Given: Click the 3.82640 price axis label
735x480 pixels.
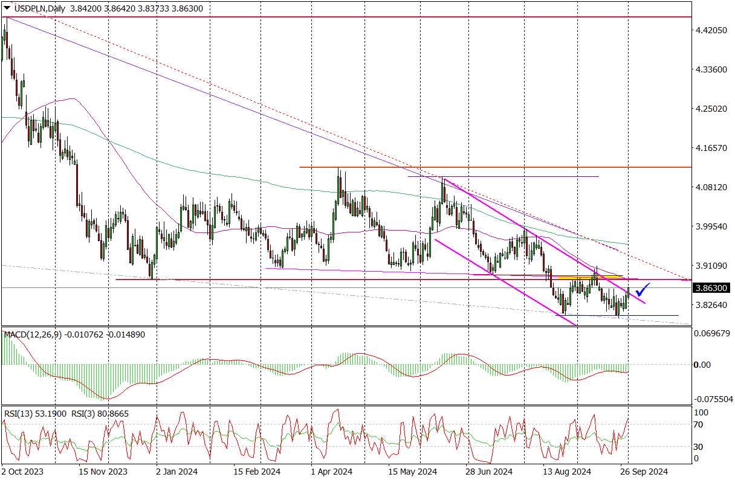Looking at the screenshot, I should click(711, 305).
